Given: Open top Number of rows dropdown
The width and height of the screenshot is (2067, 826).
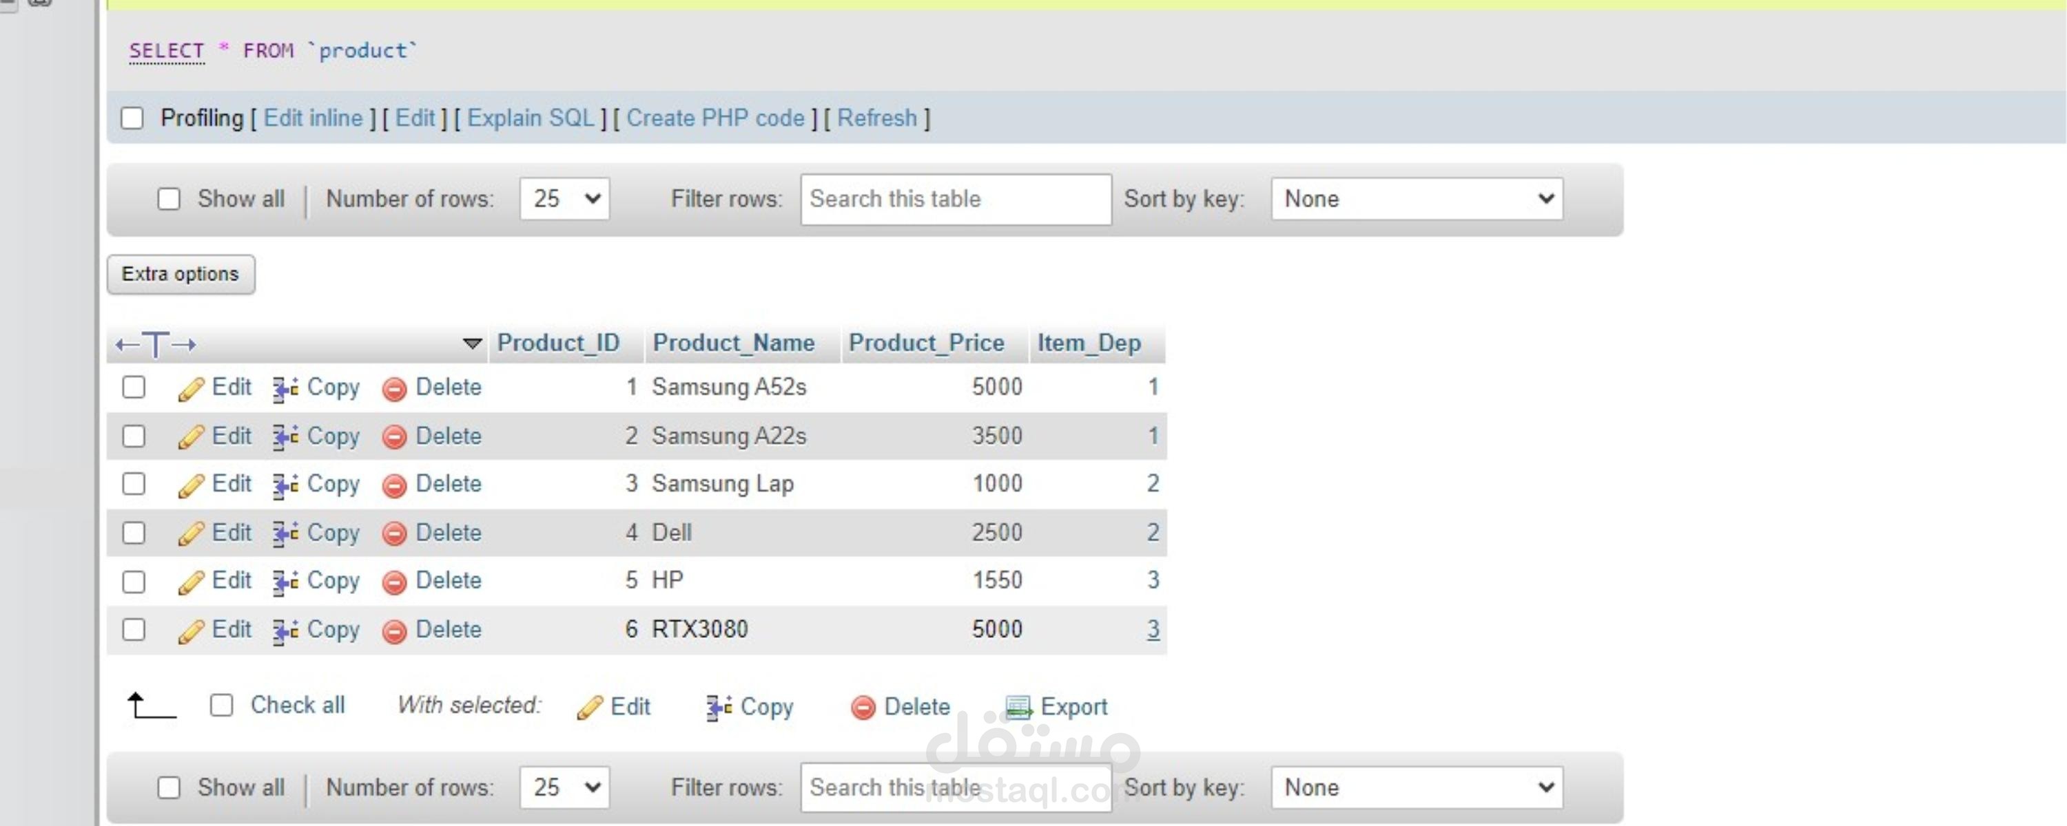Looking at the screenshot, I should click(564, 199).
